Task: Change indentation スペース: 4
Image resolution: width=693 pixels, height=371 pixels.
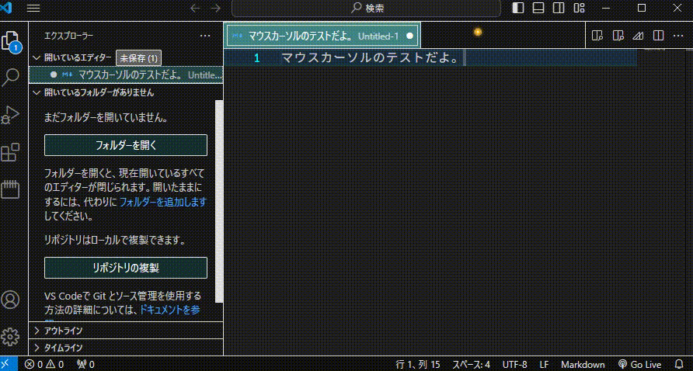Action: (x=471, y=364)
